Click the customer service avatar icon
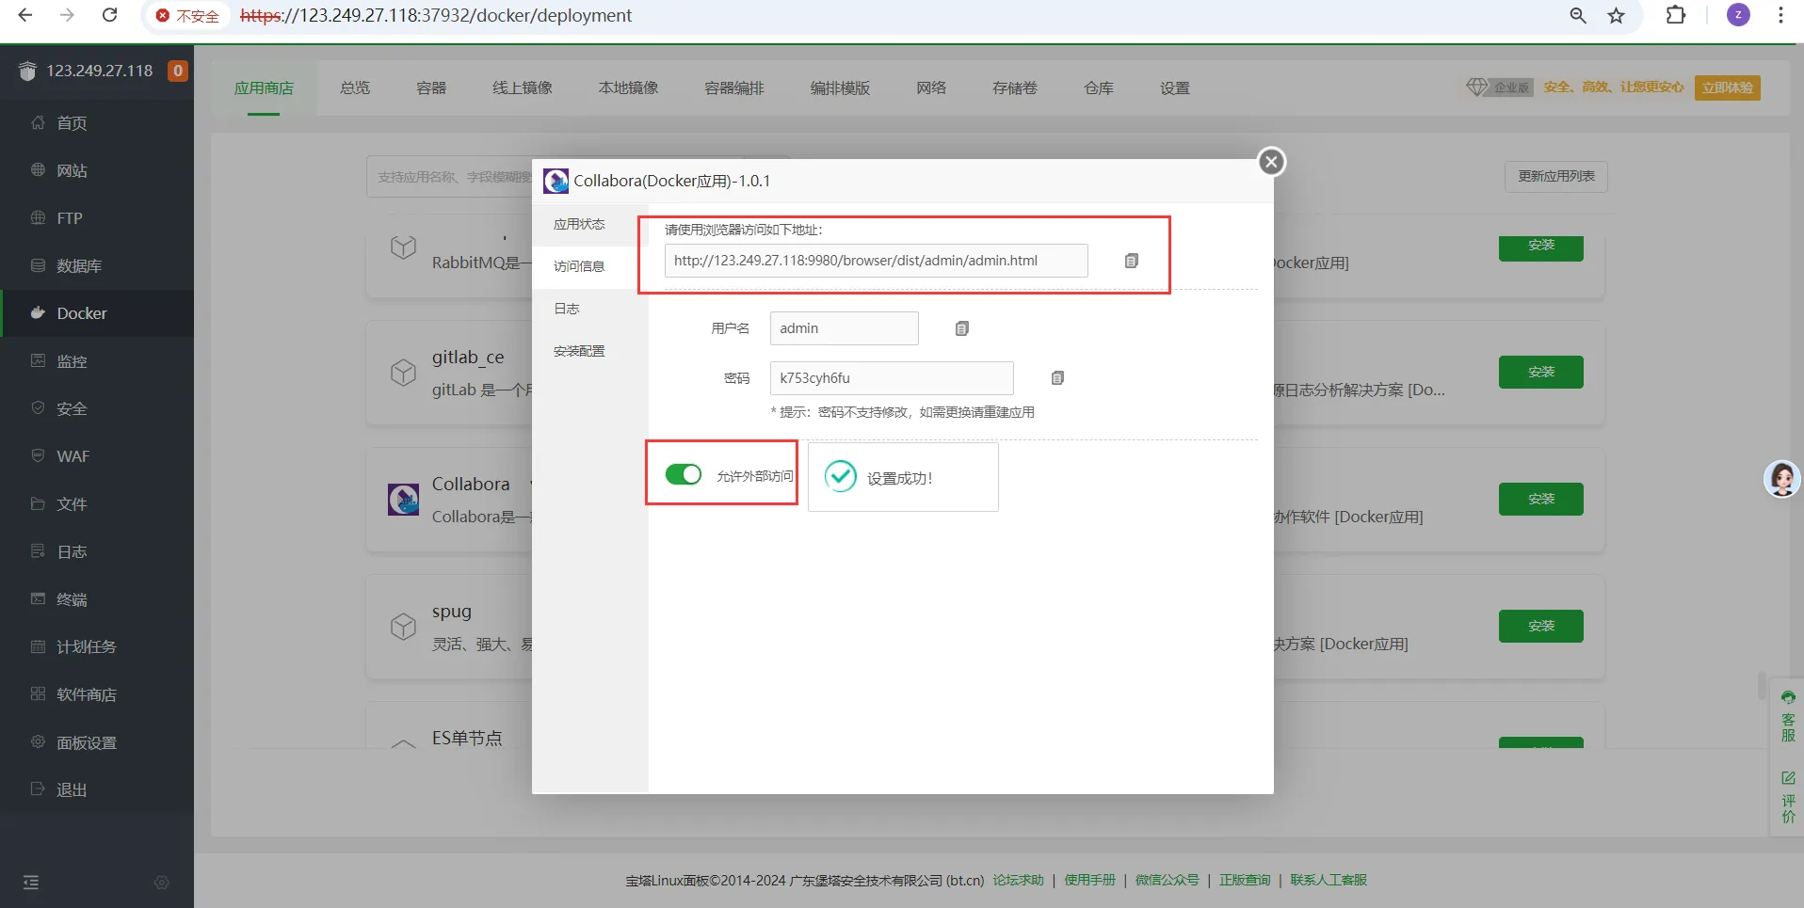The width and height of the screenshot is (1804, 908). click(1782, 479)
